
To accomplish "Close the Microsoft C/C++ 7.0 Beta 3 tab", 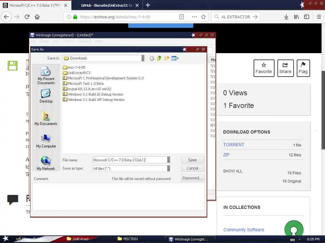I will coord(65,5).
